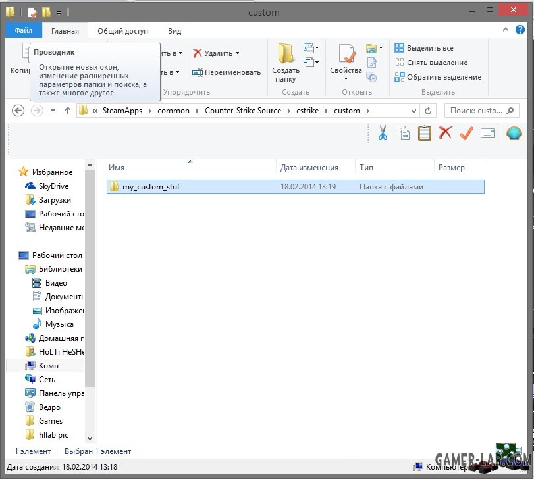Click the Rename box icon in toolbar
The image size is (534, 479).
[x=488, y=133]
